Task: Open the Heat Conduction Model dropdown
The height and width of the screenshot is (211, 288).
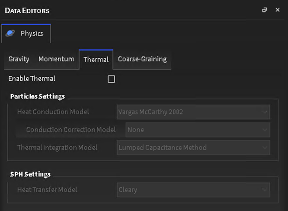Action: [194, 112]
